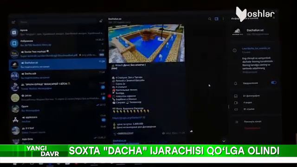Image resolution: width=297 pixels, height=167 pixels.
Task: Click the Dachalux.uz title in chat header
Action: pos(115,19)
